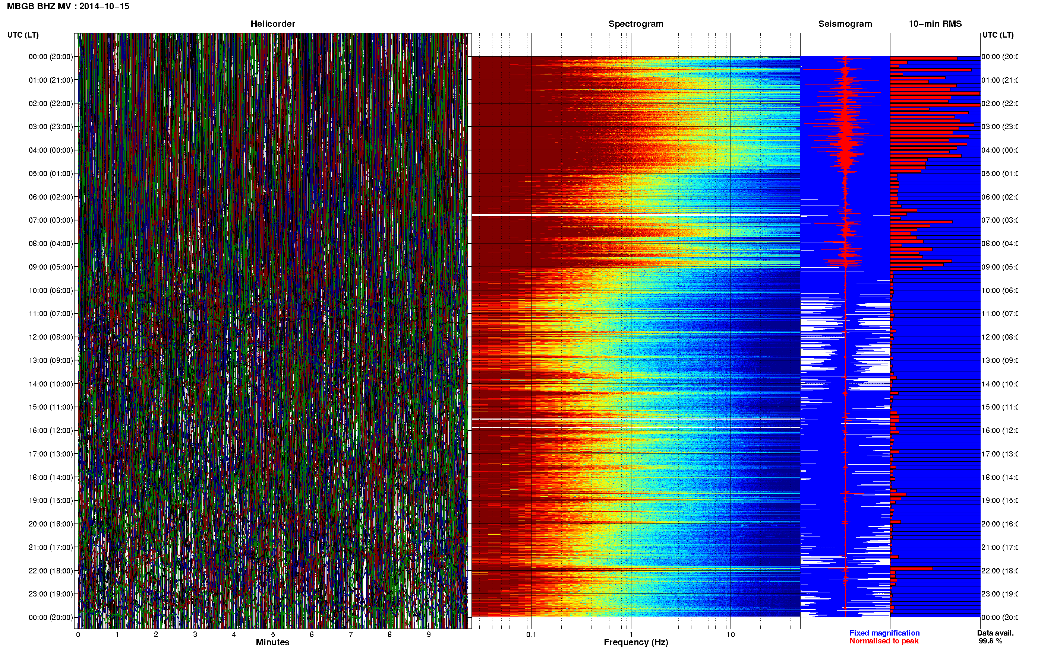Click "09:00 (05:00)" on the helicorder time axis
This screenshot has height=662, width=1060.
[51, 267]
